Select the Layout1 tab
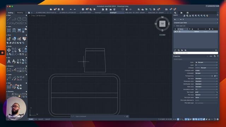This screenshot has height=127, width=226. point(41,119)
